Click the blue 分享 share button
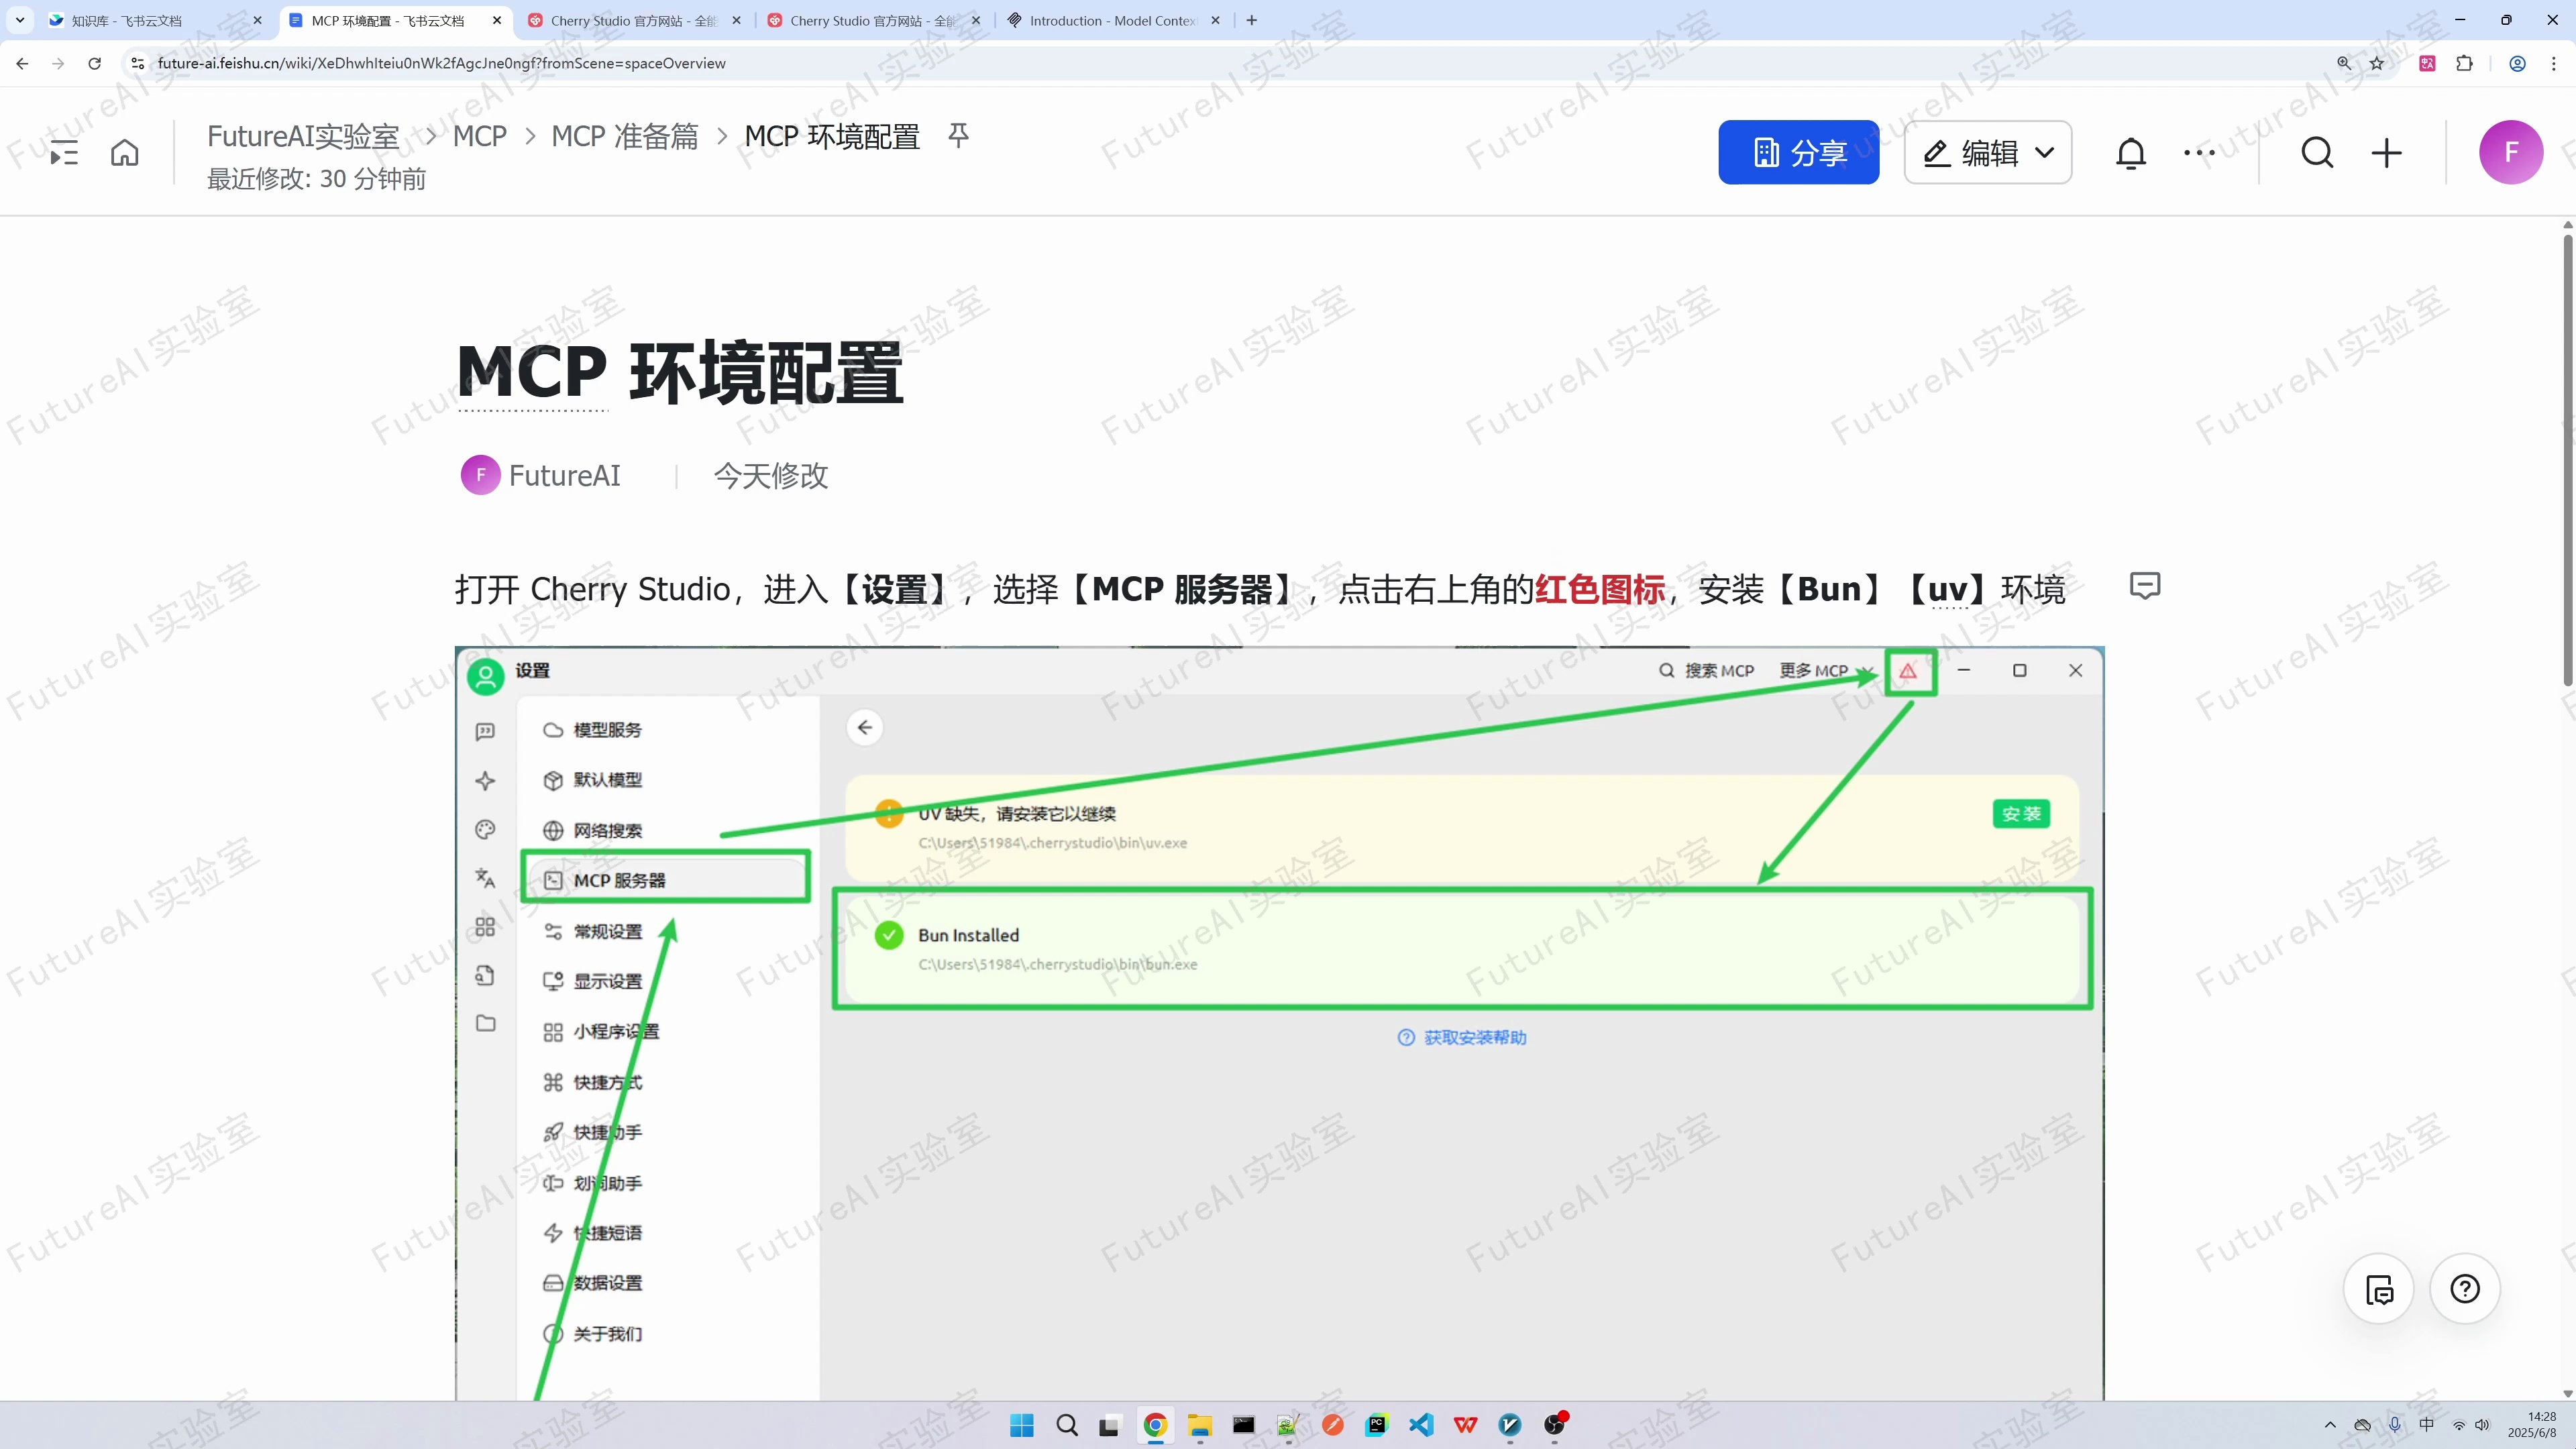The width and height of the screenshot is (2576, 1449). click(x=1798, y=152)
